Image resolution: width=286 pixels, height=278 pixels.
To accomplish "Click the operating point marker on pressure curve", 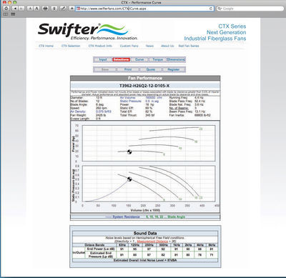I will pyautogui.click(x=129, y=179).
